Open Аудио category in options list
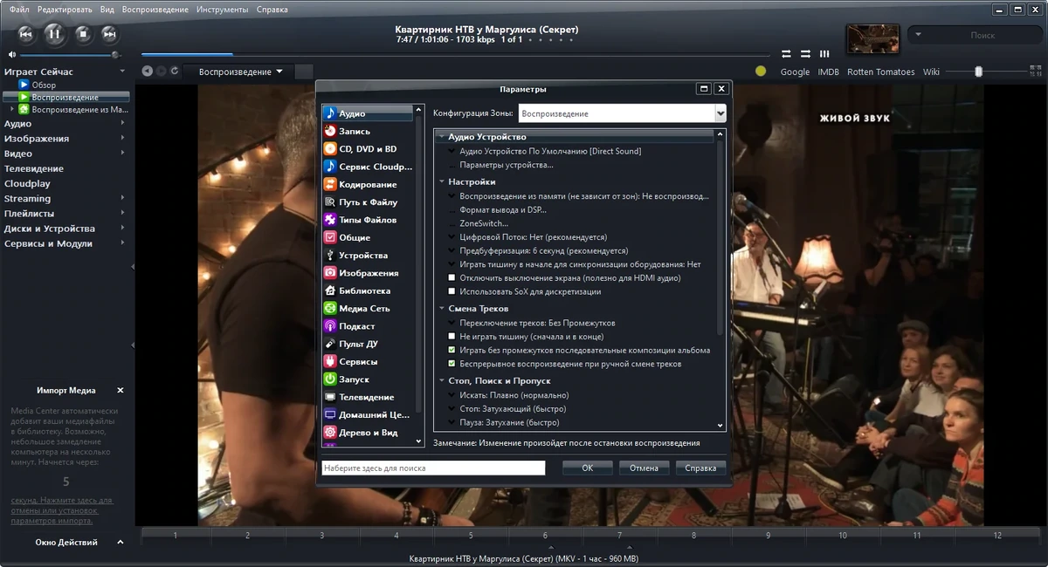 (367, 113)
